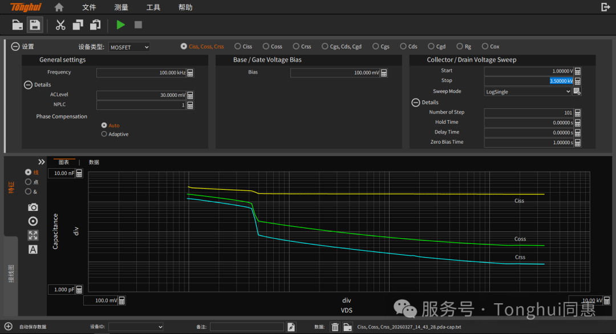616x334 pixels.
Task: Open the 测量 menu
Action: pos(121,7)
